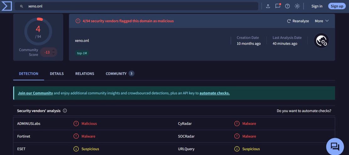Click the Sign in link
The height and width of the screenshot is (155, 349).
tap(317, 6)
